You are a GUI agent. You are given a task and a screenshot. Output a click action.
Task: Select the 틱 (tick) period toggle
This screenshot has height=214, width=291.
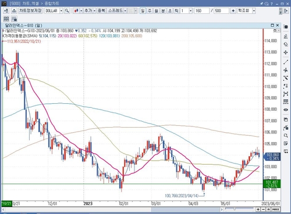[176, 11]
